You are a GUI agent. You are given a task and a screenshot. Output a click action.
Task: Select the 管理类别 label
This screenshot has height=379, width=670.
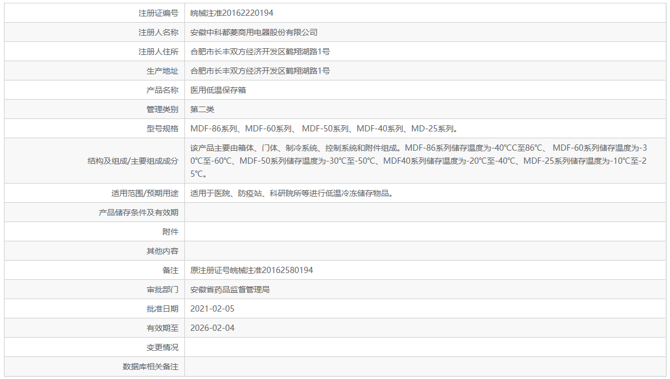[162, 109]
